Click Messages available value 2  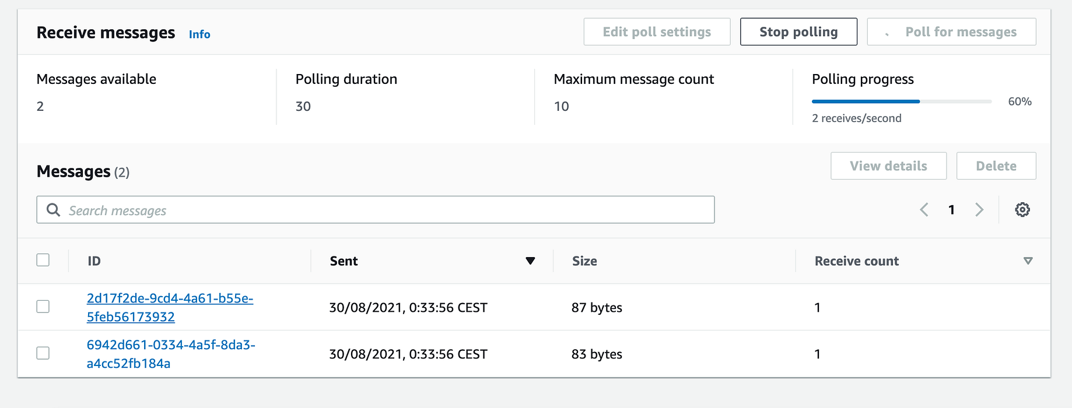pos(40,107)
